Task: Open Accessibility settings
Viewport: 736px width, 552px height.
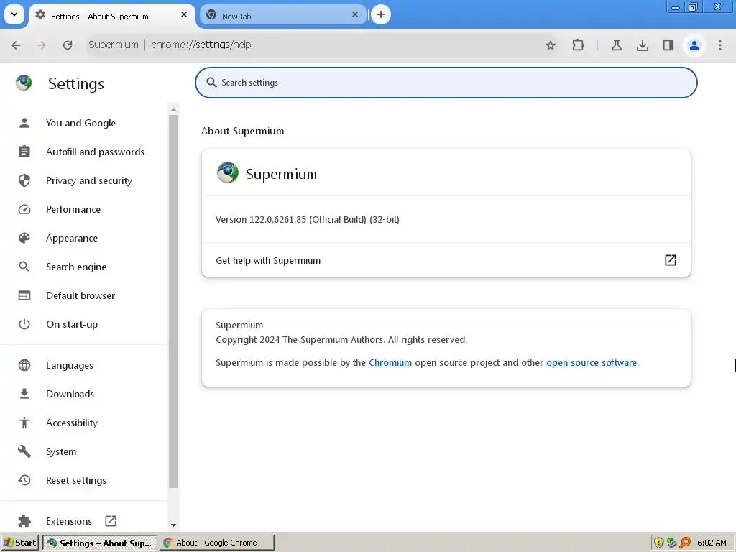Action: [x=72, y=423]
